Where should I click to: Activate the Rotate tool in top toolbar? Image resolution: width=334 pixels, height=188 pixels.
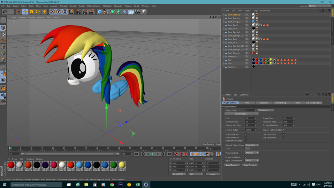point(38,12)
